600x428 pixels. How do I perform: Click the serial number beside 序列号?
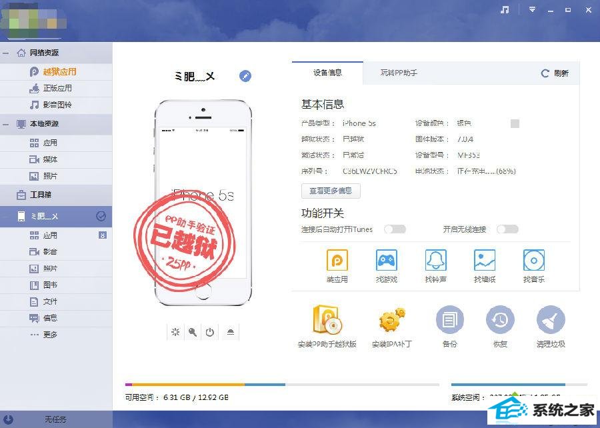[x=369, y=171]
